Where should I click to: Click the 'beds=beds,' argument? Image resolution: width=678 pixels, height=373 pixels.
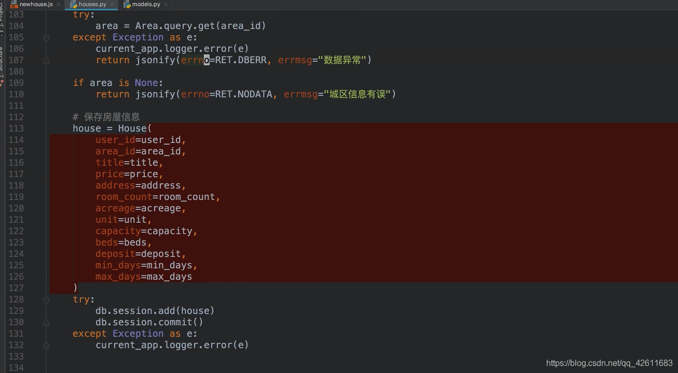point(123,242)
